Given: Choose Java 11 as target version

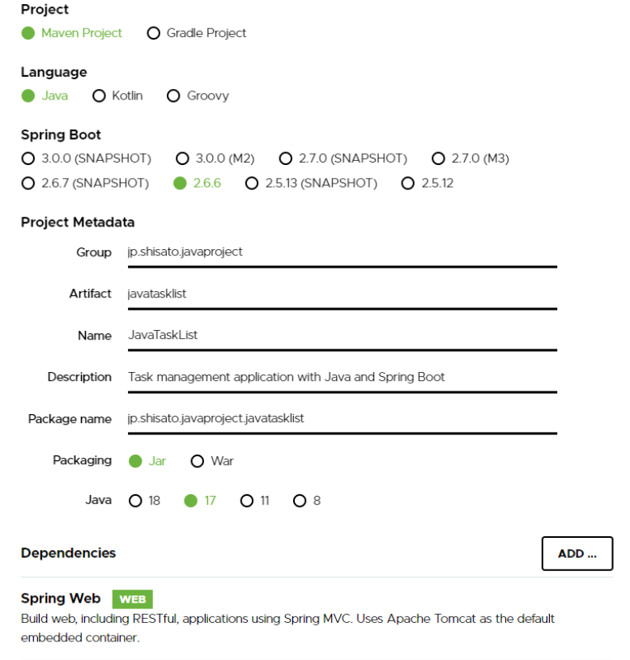Looking at the screenshot, I should click(248, 501).
